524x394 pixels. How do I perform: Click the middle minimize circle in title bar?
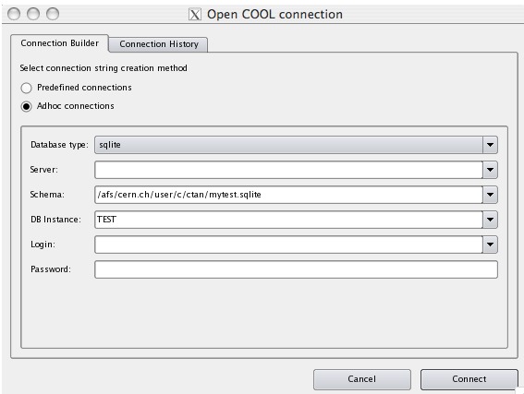[33, 14]
